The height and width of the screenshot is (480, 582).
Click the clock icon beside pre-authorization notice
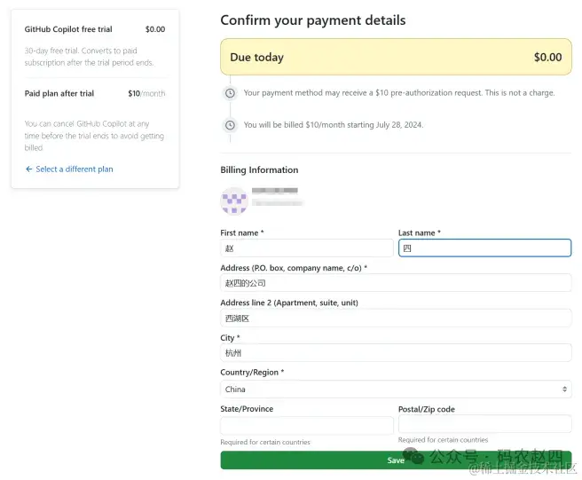(230, 93)
